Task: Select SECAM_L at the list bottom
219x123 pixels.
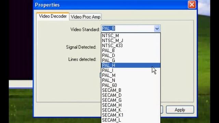Action: point(131,120)
